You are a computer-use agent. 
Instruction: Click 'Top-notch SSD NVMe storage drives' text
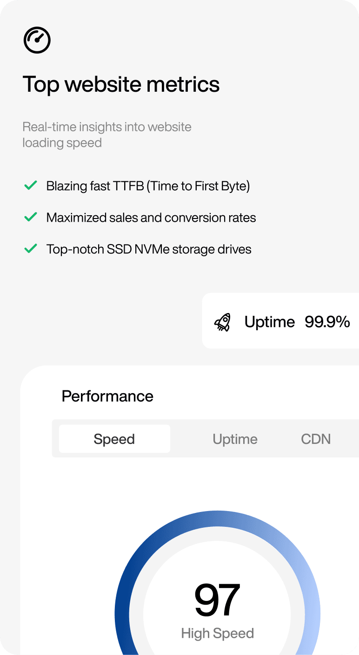(149, 249)
